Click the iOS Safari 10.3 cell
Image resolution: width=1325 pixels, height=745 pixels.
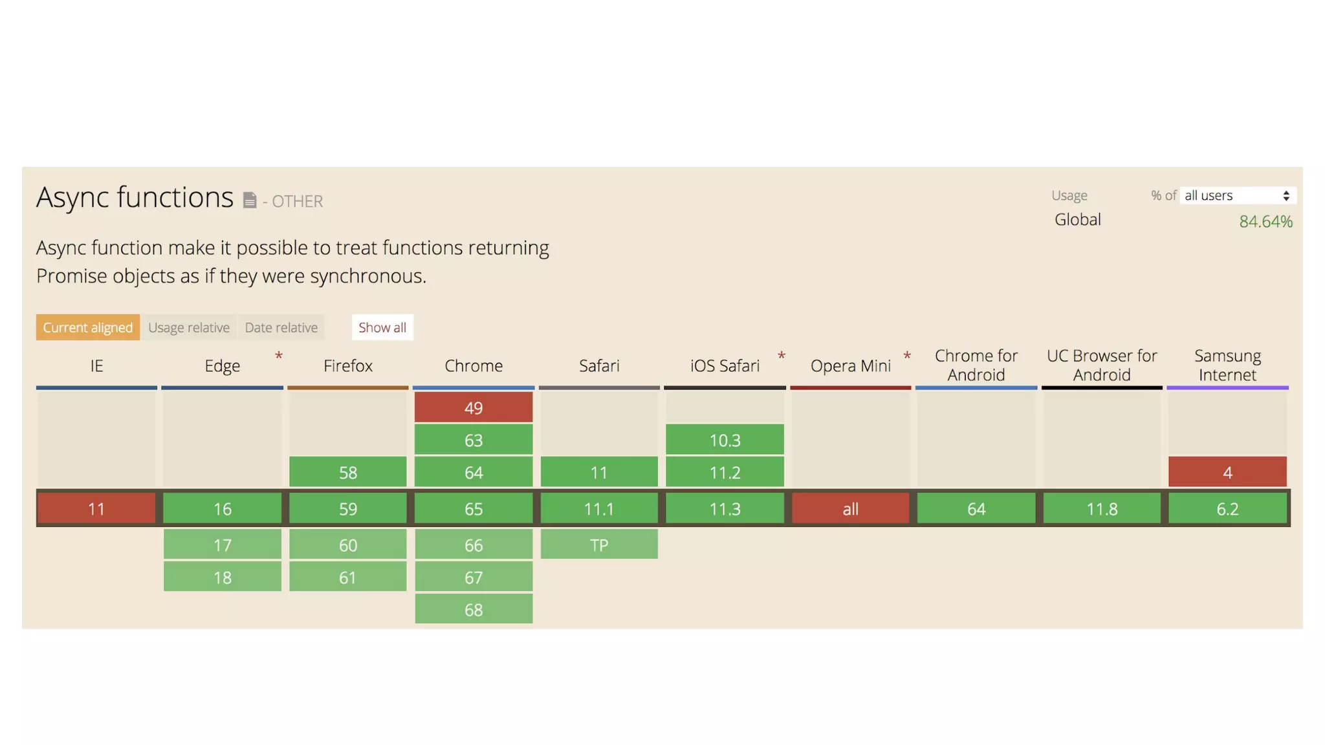pyautogui.click(x=725, y=440)
